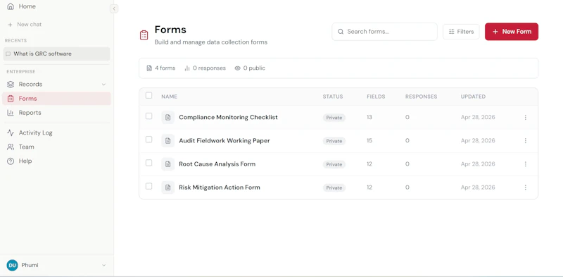The height and width of the screenshot is (277, 563).
Task: Click the fields value 15 in Audit row
Action: click(369, 141)
